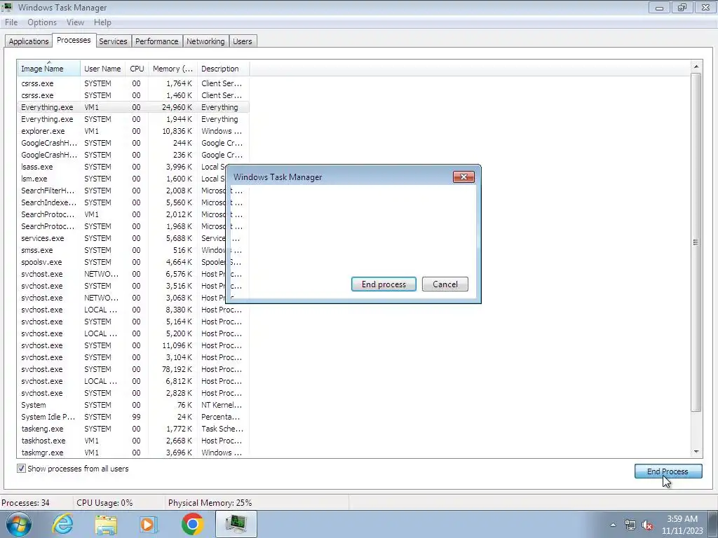The image size is (718, 538).
Task: Select the System Idle Process row
Action: (133, 417)
